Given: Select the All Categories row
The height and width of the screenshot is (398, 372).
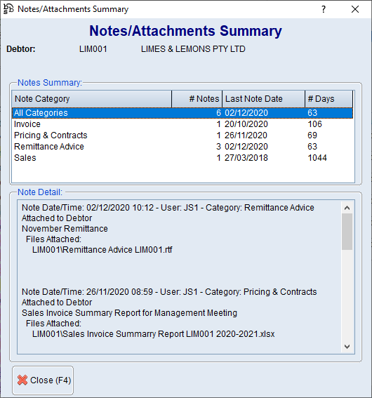Looking at the screenshot, I should 182,113.
